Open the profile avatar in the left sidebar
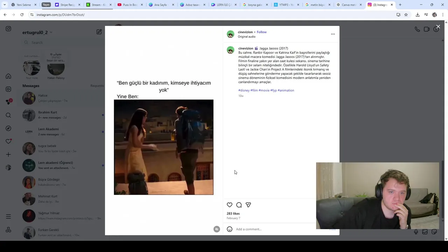 [x=8, y=167]
